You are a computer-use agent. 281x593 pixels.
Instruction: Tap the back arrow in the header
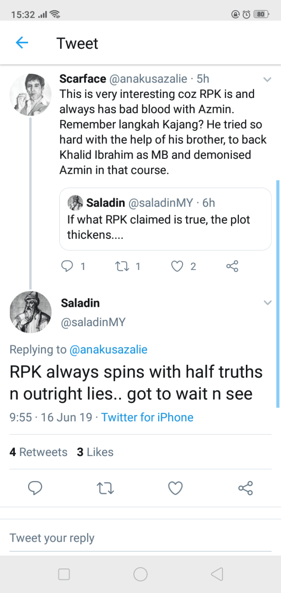pos(22,43)
